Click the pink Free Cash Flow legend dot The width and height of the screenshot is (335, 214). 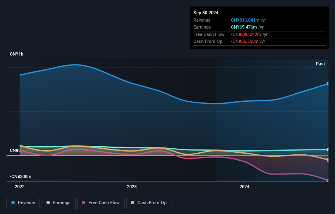[x=84, y=203]
